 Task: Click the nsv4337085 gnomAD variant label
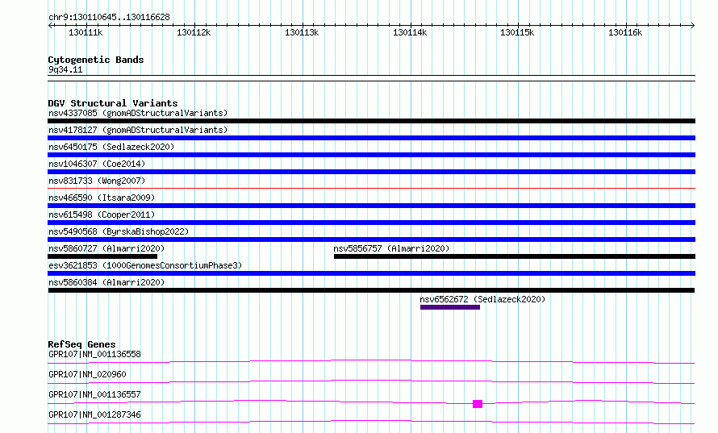pos(138,113)
